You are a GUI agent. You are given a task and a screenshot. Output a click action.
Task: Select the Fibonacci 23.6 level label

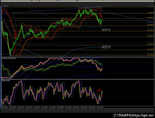(x=150, y=18)
